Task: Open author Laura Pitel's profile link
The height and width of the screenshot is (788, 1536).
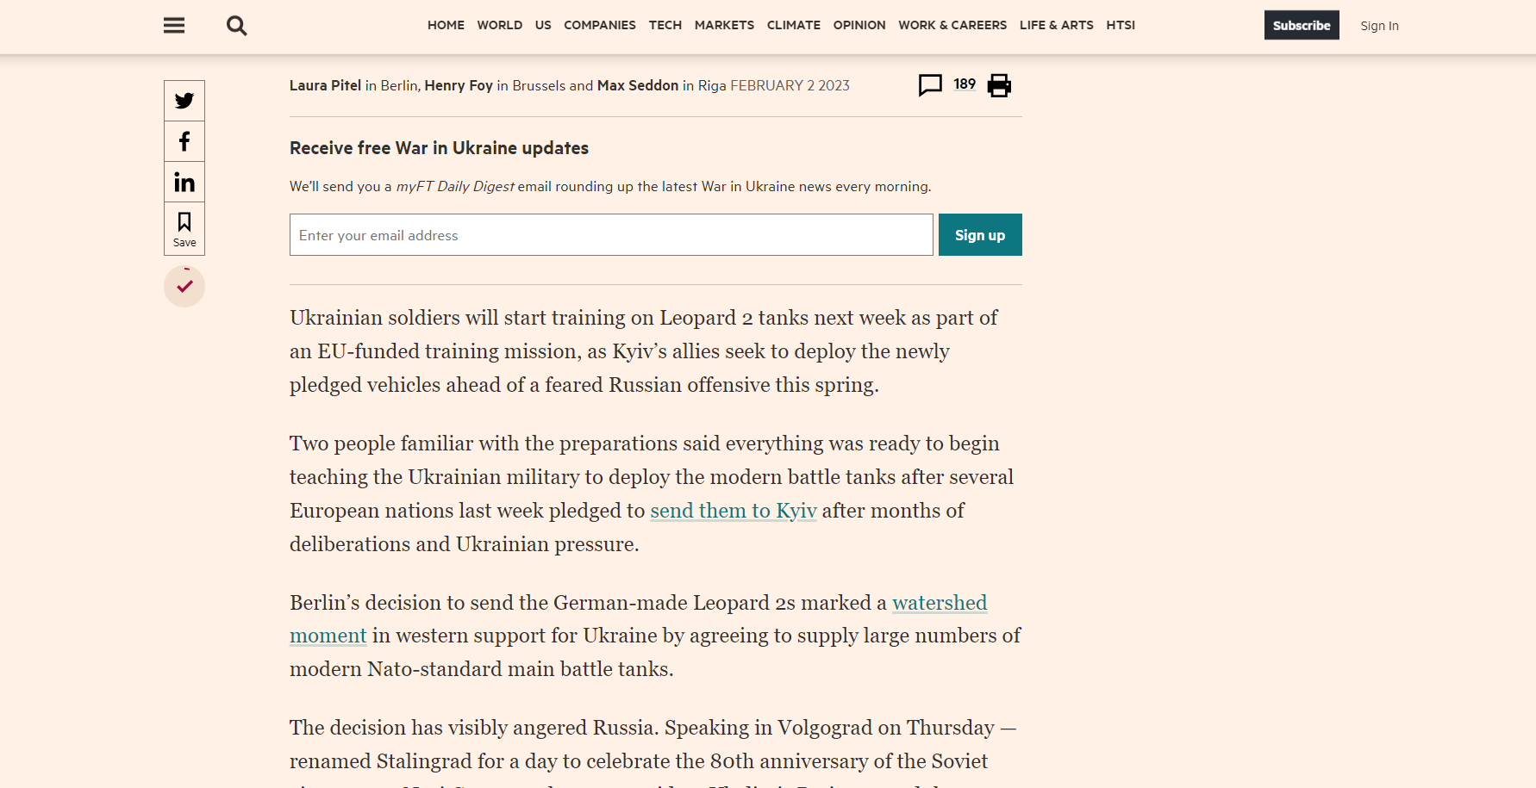Action: pyautogui.click(x=325, y=85)
